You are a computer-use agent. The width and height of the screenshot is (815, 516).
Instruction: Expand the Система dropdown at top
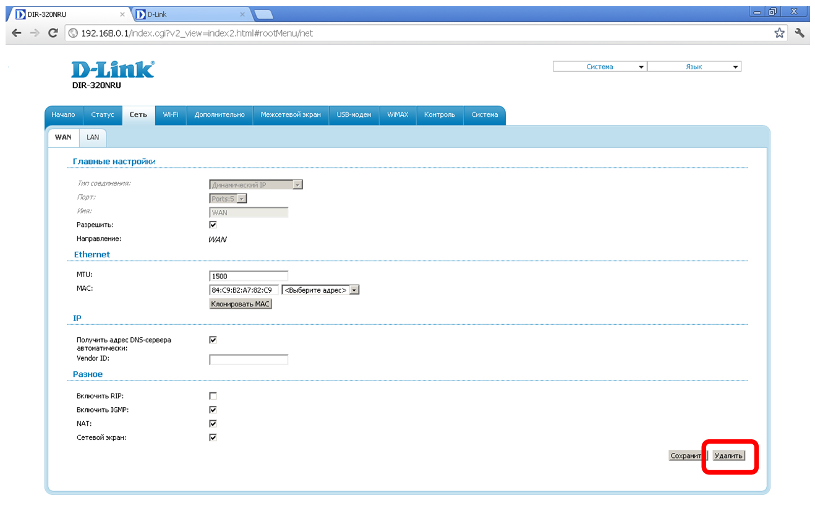599,67
